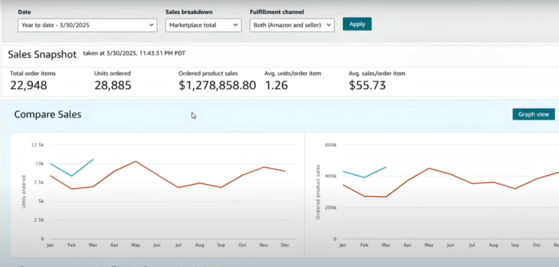Click blue line February point in Ordered product sales chart
The height and width of the screenshot is (267, 559).
[x=364, y=178]
